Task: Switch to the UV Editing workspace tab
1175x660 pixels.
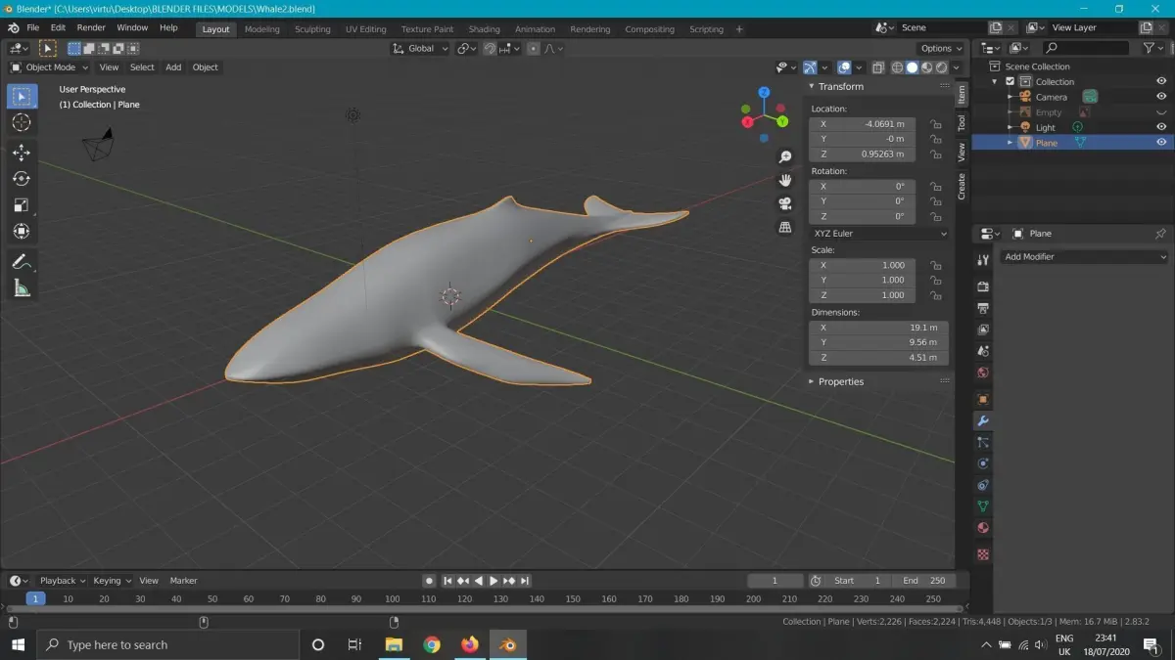Action: (x=365, y=29)
